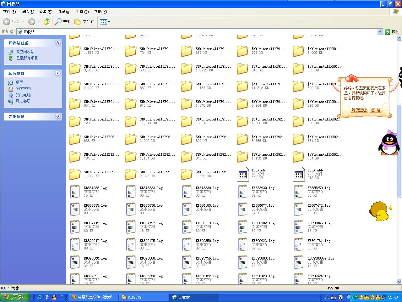Image resolution: width=402 pixels, height=302 pixels.
Task: Select the folder sized 11,344 KB
Action: pos(131,121)
